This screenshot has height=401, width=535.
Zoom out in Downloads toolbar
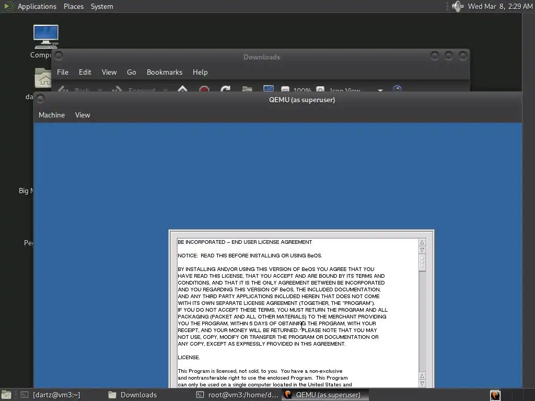pyautogui.click(x=285, y=89)
